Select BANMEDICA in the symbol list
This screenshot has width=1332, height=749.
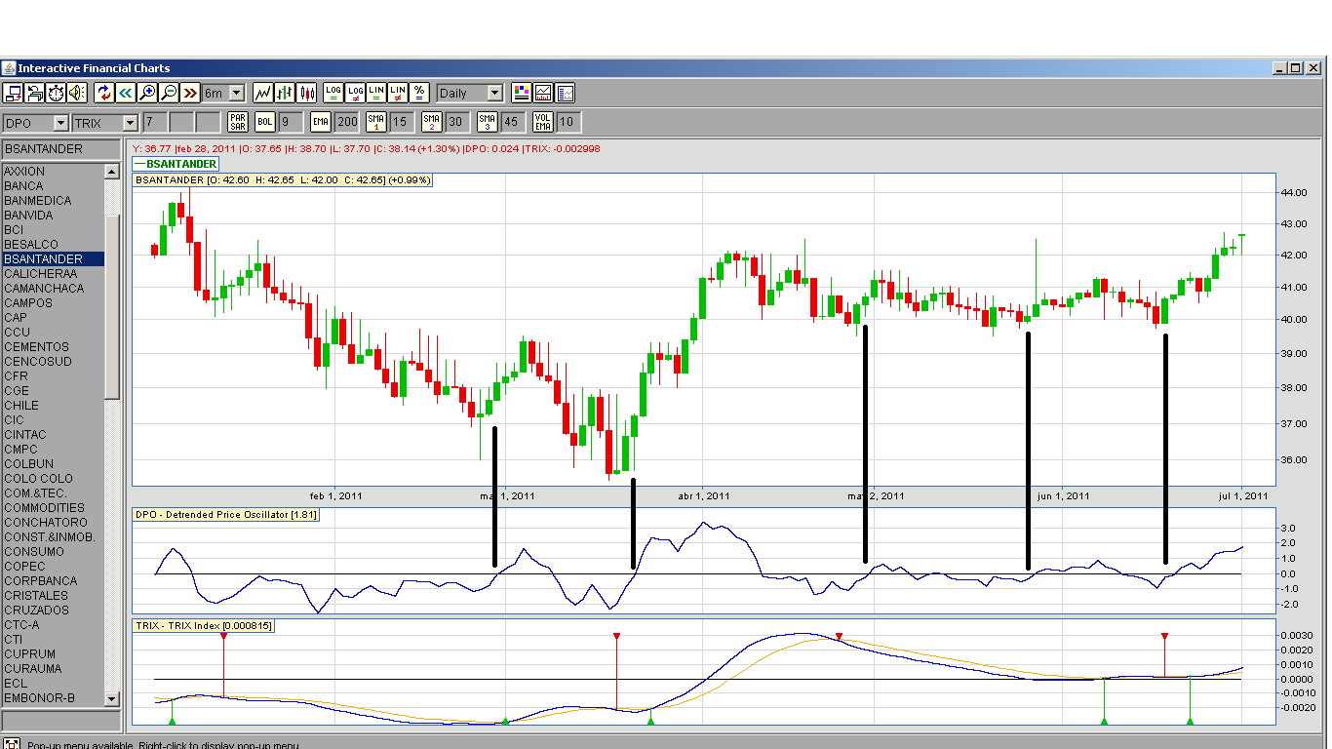[53, 201]
